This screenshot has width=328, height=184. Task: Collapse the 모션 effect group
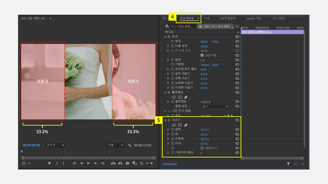pos(165,37)
